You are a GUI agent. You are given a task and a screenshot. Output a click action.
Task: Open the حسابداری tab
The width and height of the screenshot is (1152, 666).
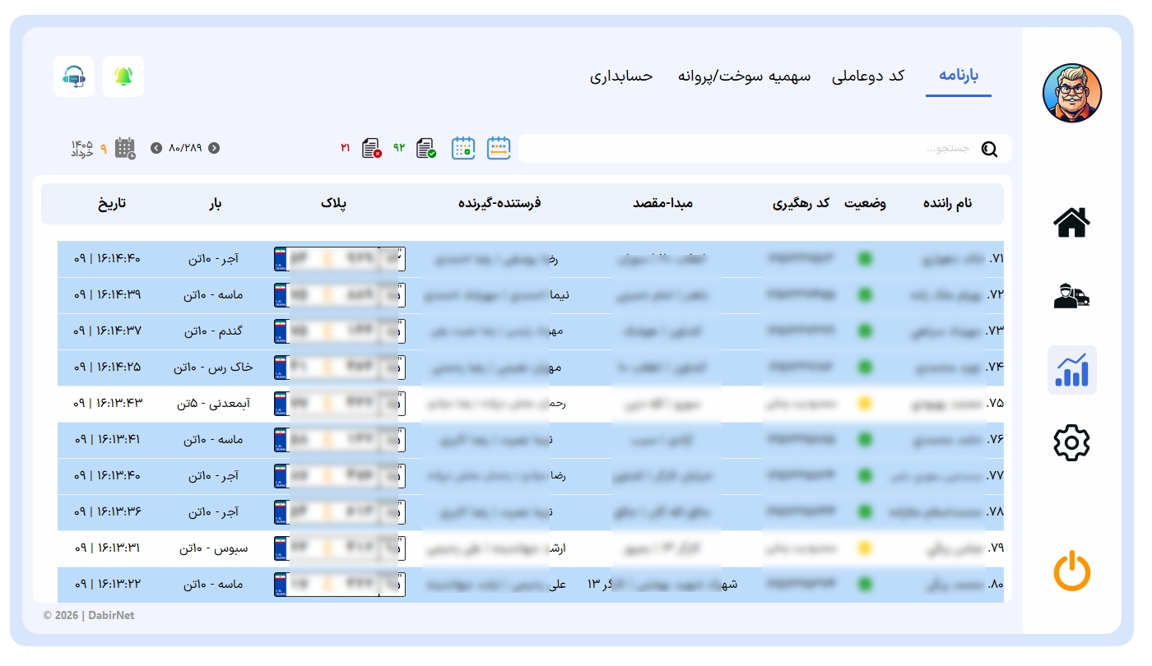click(x=621, y=76)
